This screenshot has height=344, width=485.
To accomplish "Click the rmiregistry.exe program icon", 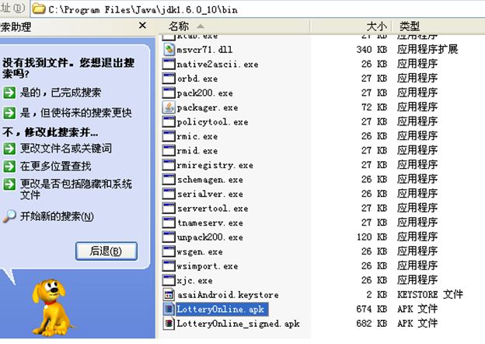I will 169,165.
